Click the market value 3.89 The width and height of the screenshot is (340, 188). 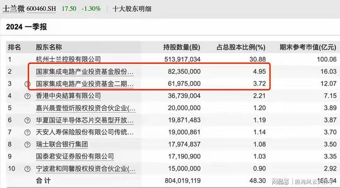click(x=330, y=108)
